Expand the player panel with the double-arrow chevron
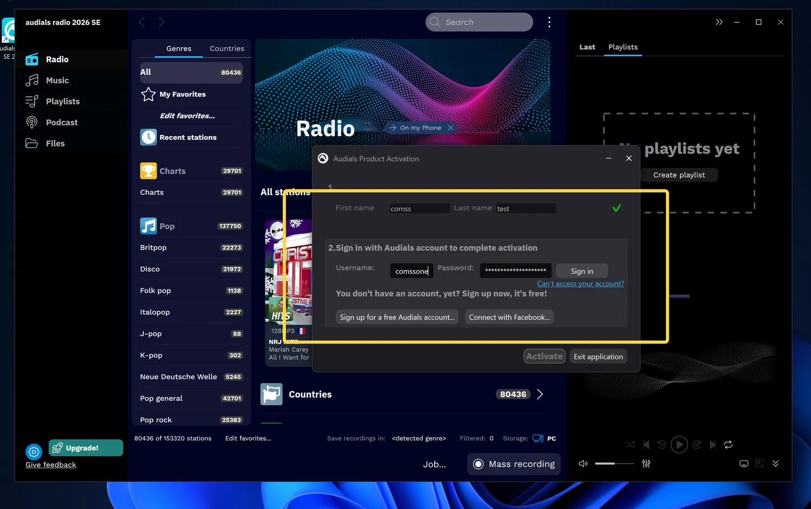 (719, 22)
